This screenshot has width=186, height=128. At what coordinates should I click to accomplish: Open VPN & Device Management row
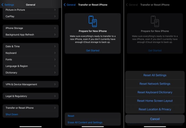(31, 84)
